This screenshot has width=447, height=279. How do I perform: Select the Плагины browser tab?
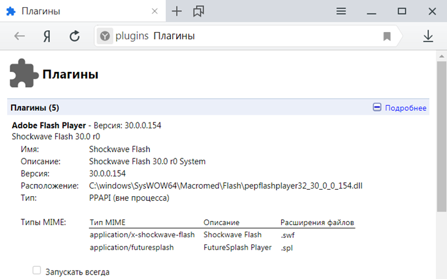(x=83, y=11)
